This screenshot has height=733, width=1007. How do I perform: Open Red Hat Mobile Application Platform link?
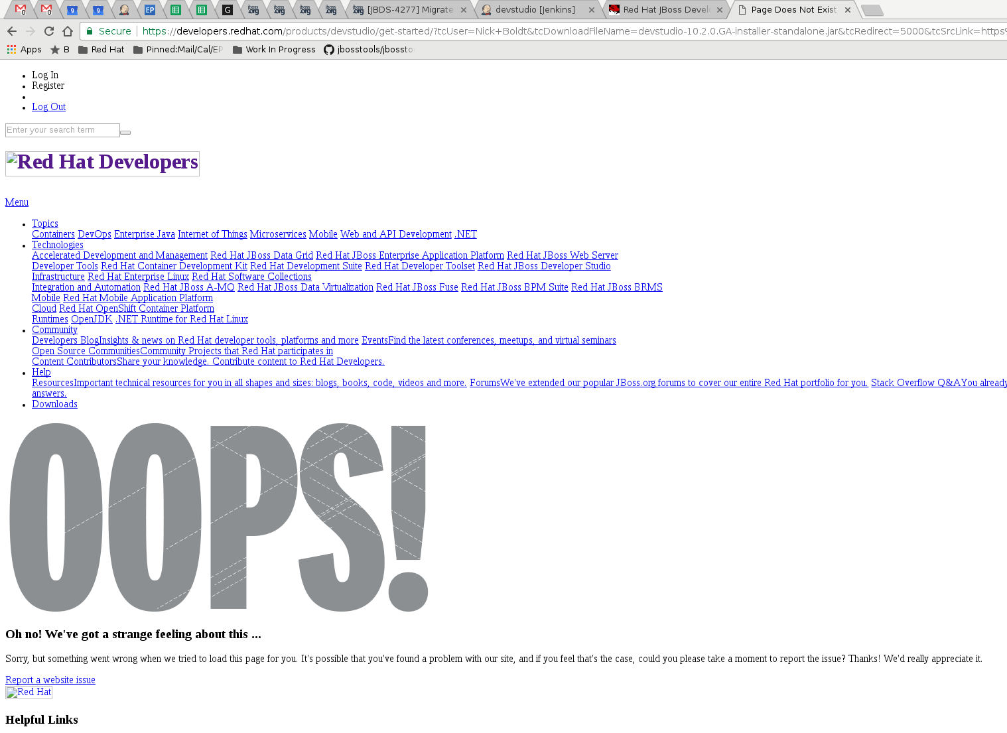tap(138, 298)
